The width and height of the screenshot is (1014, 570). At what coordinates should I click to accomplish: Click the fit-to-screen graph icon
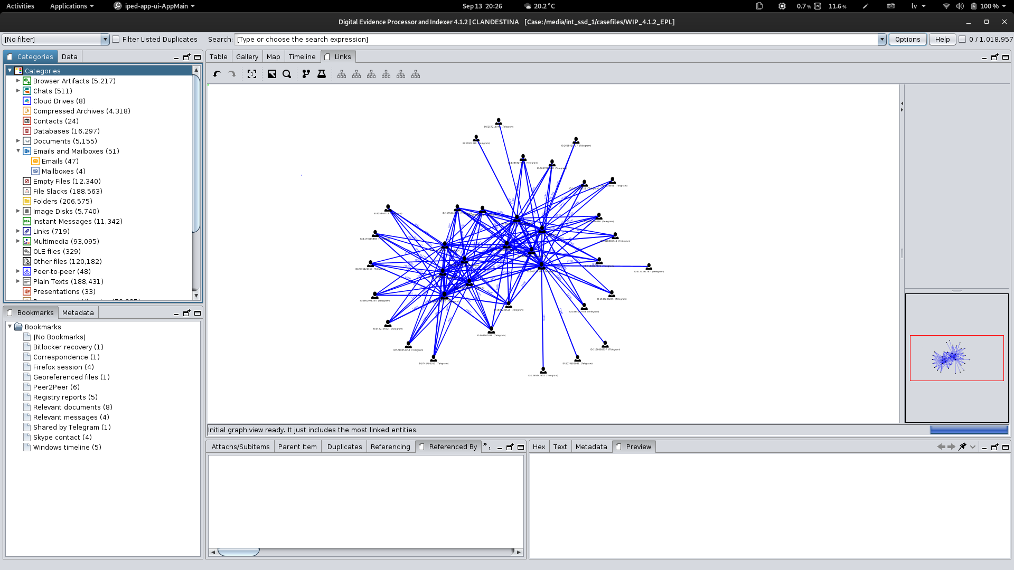pyautogui.click(x=252, y=74)
